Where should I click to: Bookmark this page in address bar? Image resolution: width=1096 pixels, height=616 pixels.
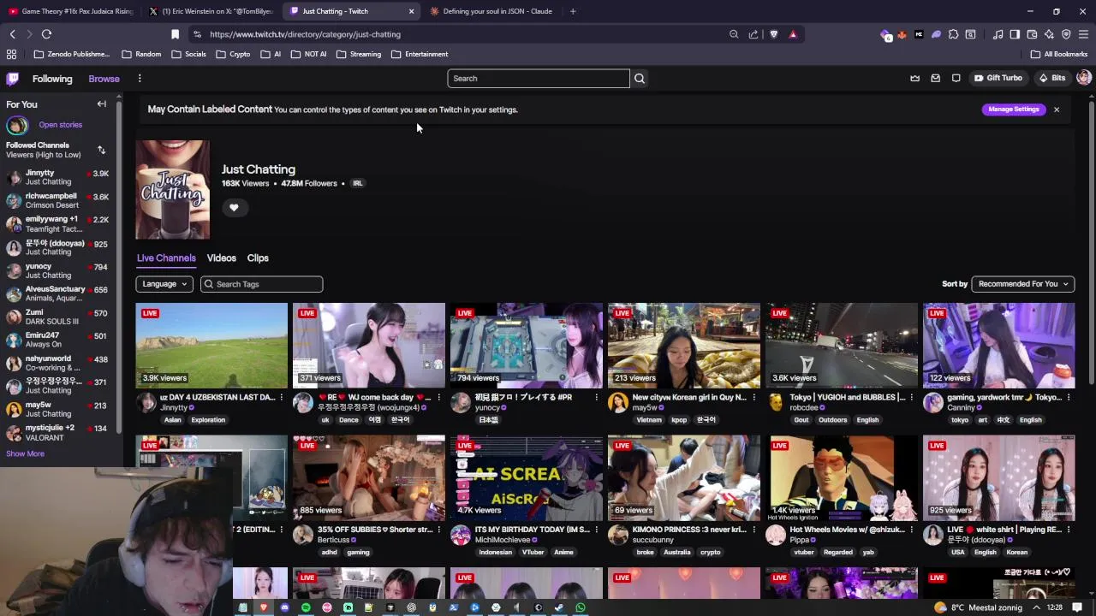pos(175,34)
